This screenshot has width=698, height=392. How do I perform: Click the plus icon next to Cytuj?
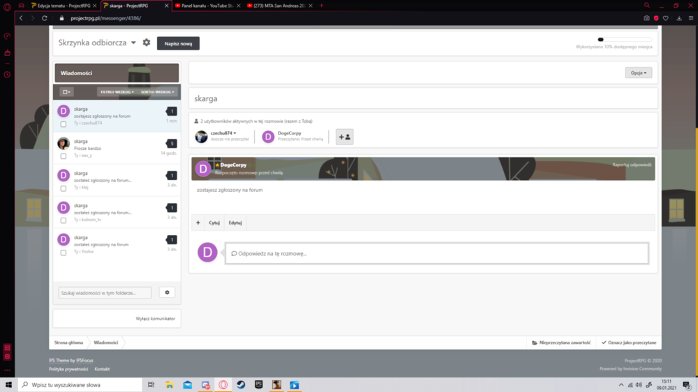tap(198, 223)
